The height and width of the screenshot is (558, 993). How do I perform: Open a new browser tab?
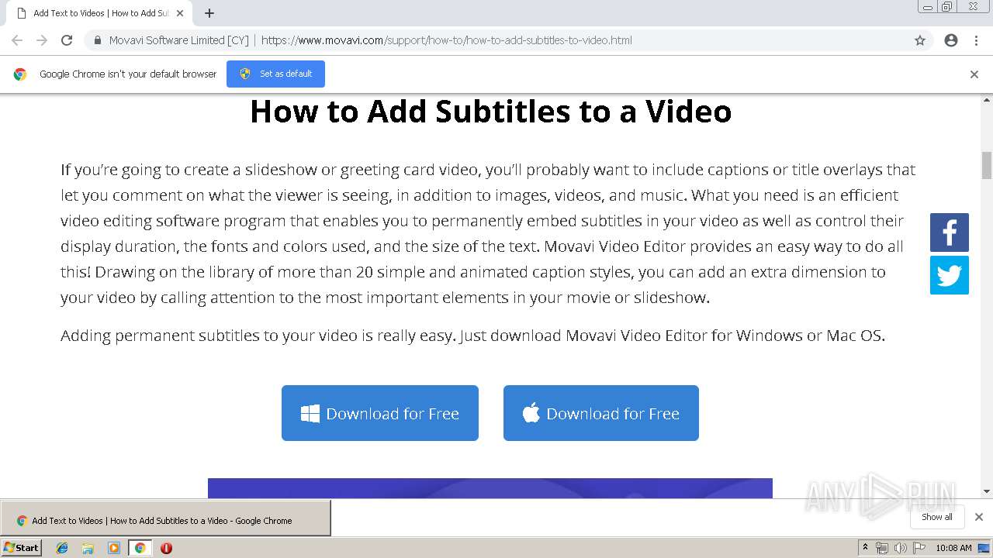point(209,13)
